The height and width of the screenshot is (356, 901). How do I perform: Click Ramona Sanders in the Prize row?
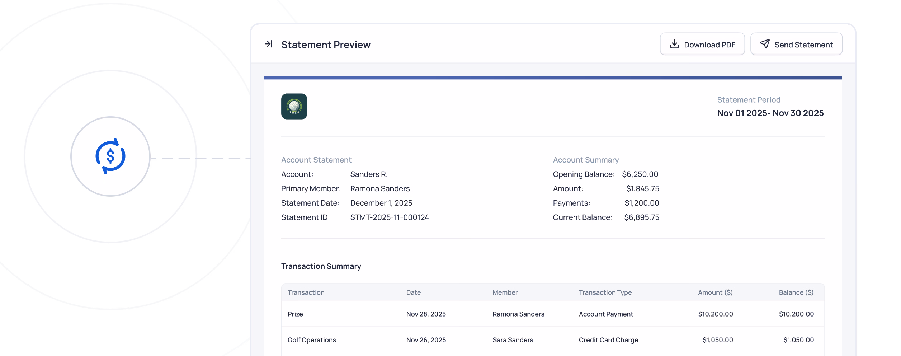pos(518,314)
